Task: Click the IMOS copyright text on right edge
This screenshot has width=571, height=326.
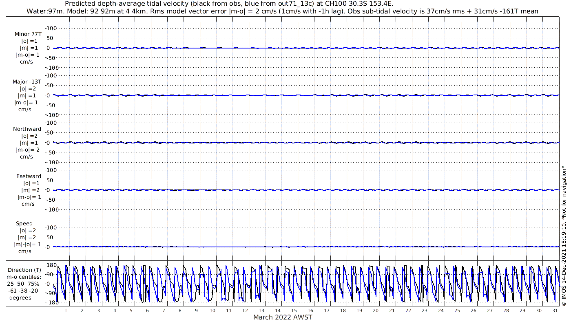Action: (564, 236)
